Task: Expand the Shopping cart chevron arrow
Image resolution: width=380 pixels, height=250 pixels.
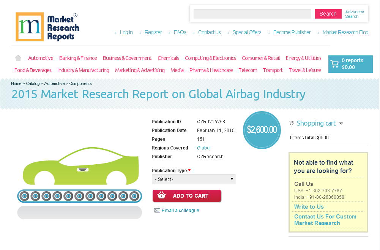Action: (x=341, y=123)
